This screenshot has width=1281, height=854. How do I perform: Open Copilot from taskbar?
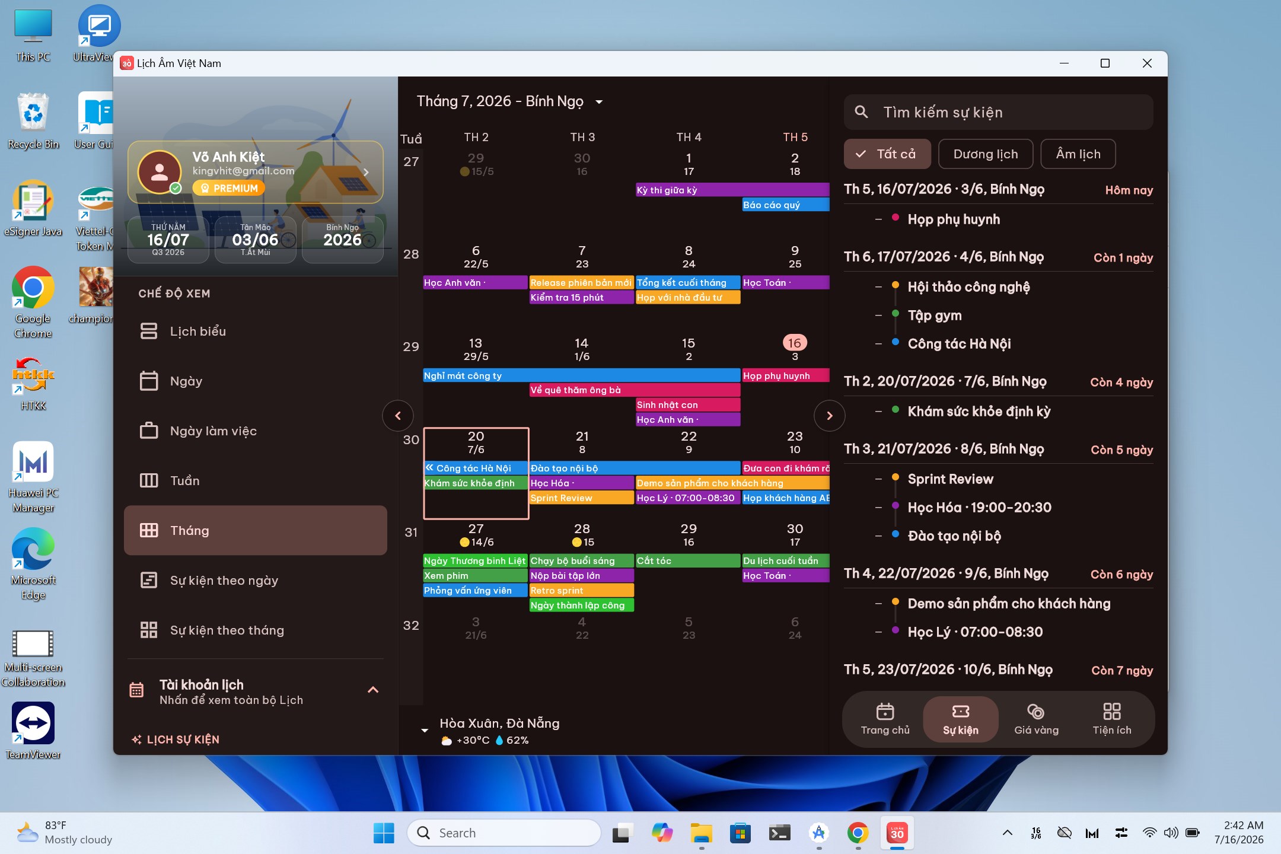[x=662, y=833]
